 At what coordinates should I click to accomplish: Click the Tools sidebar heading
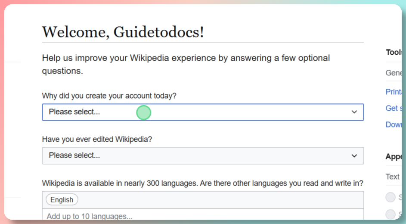394,52
